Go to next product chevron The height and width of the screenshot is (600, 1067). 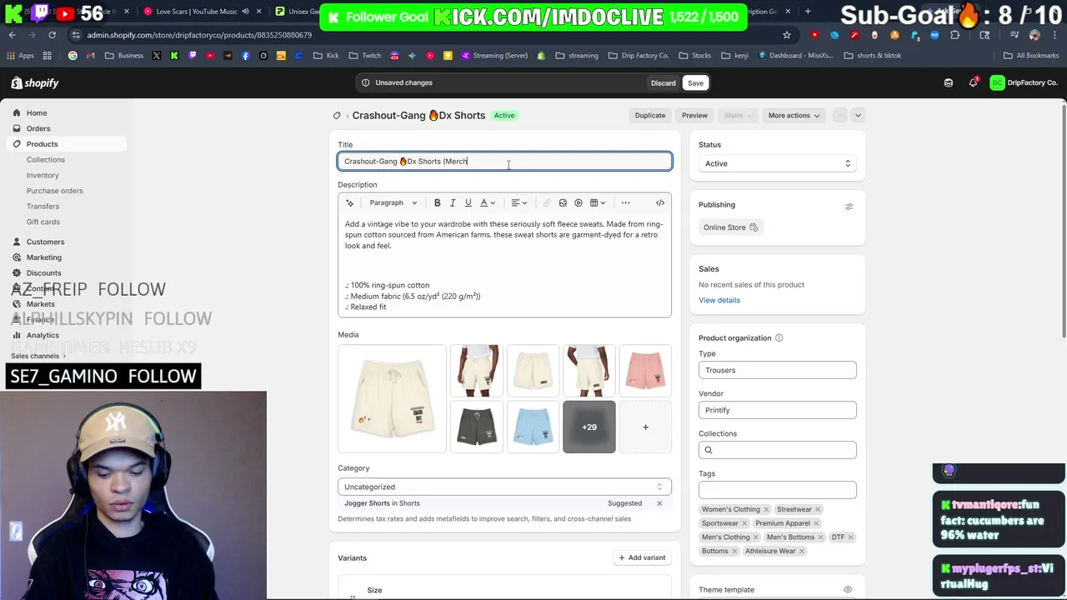[858, 115]
